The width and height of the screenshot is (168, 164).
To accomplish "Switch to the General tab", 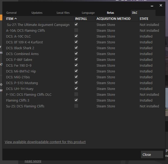I will coord(11,13).
